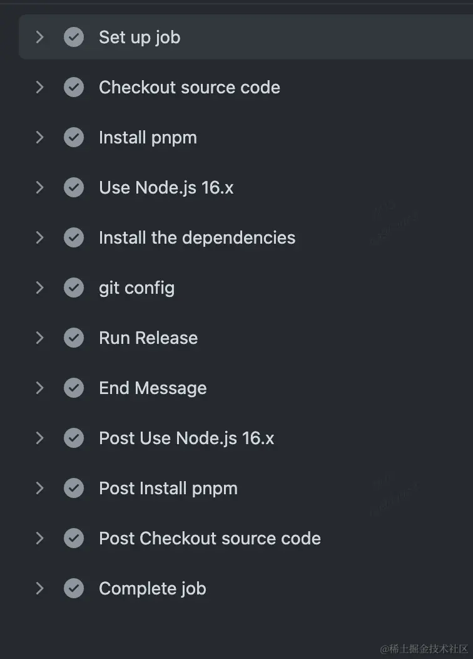Click the success check icon beside git config

74,288
